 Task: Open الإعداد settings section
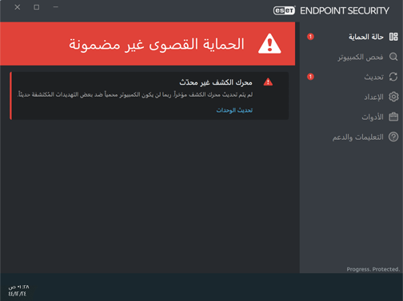pyautogui.click(x=373, y=97)
